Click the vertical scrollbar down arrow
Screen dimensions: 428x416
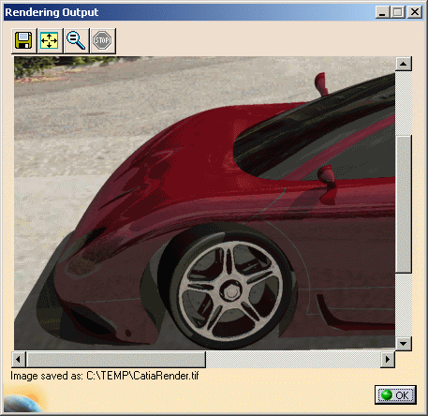404,344
